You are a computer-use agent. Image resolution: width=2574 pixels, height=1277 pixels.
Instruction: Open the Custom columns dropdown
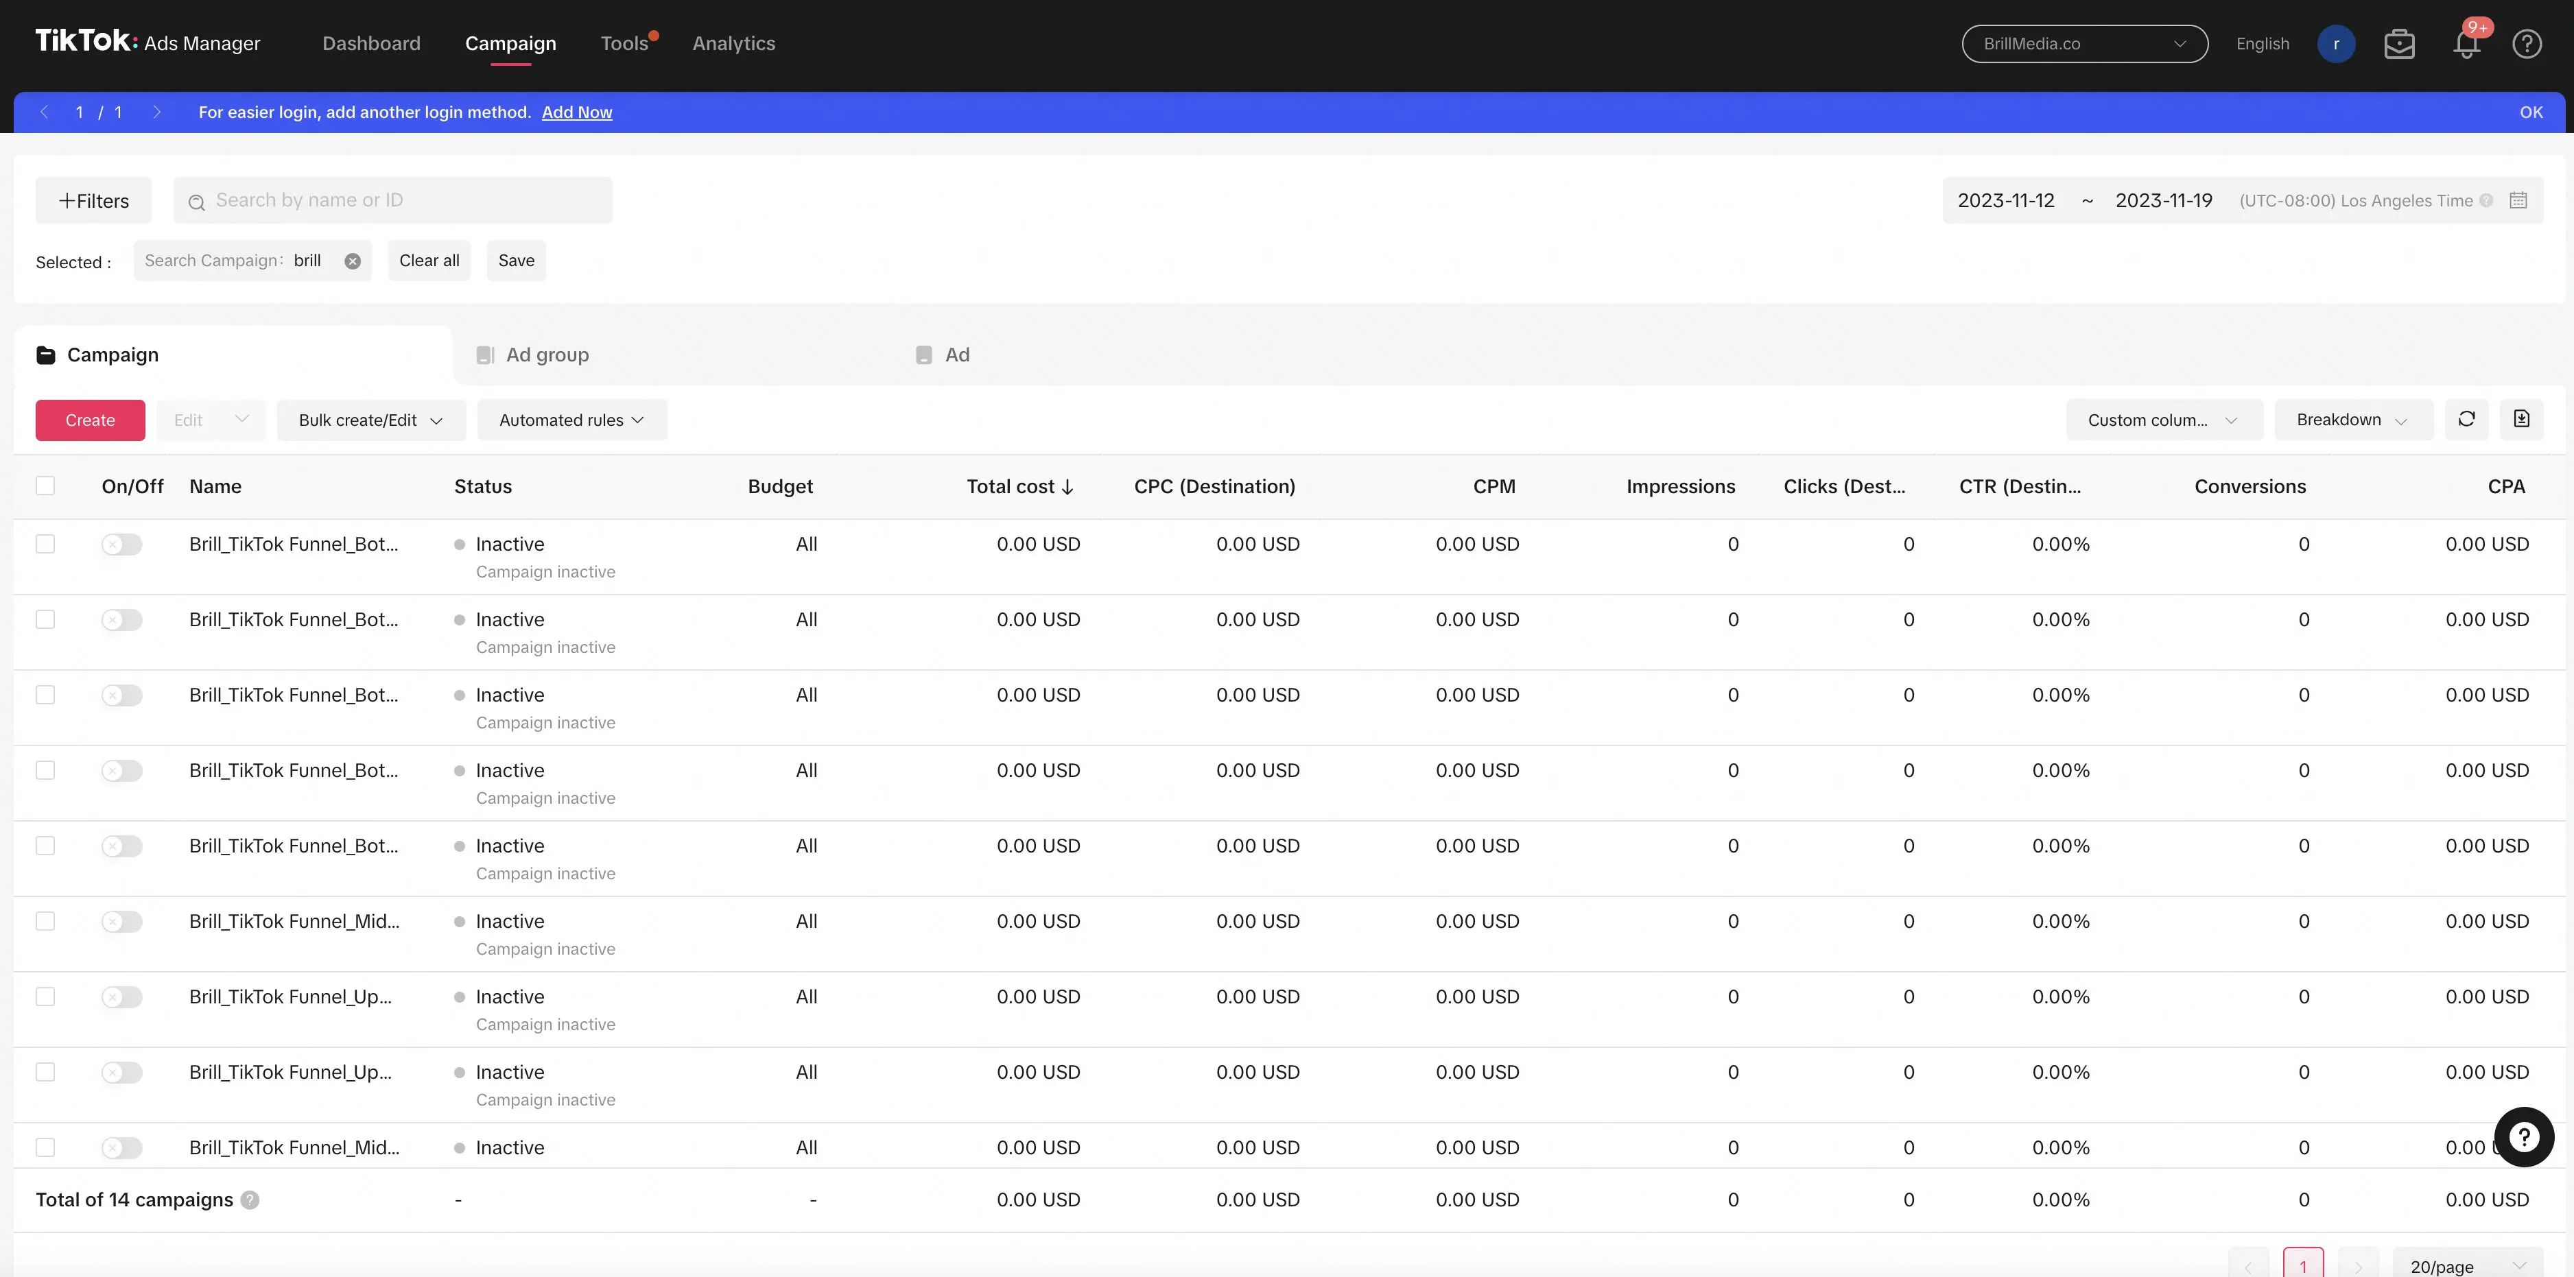[2164, 420]
